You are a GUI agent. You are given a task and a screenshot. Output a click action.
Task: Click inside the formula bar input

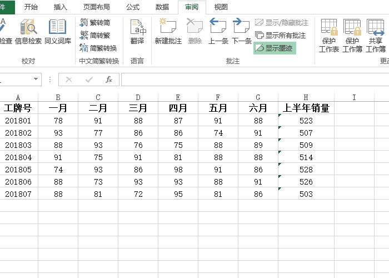tap(255, 80)
